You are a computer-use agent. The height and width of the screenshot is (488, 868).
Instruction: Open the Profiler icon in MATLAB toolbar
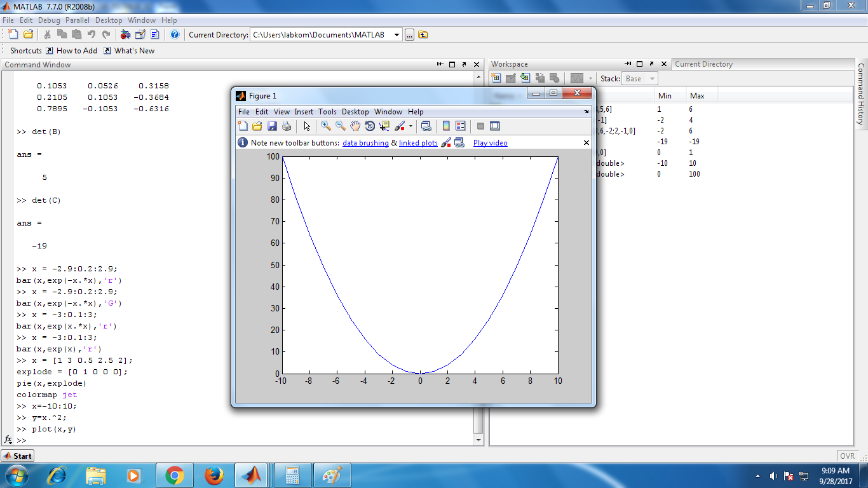155,34
